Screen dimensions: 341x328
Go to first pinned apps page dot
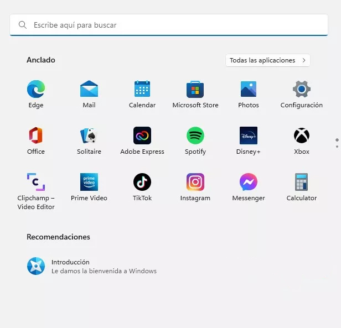coord(337,140)
